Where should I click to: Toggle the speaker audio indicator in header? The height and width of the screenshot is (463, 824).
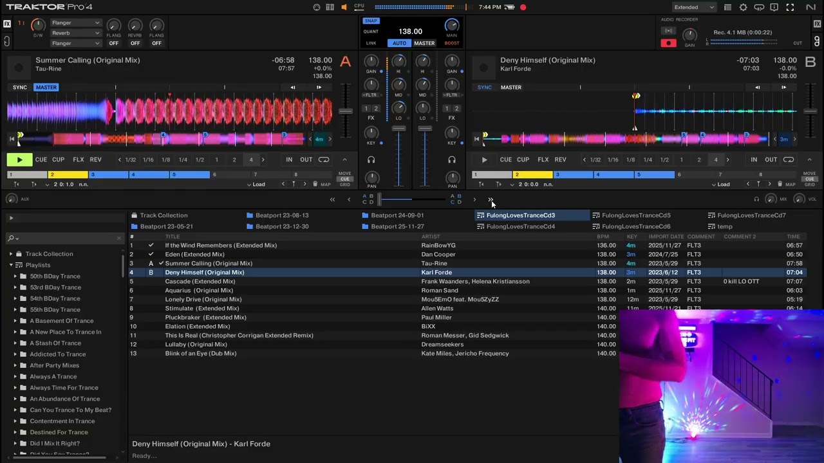coord(344,7)
